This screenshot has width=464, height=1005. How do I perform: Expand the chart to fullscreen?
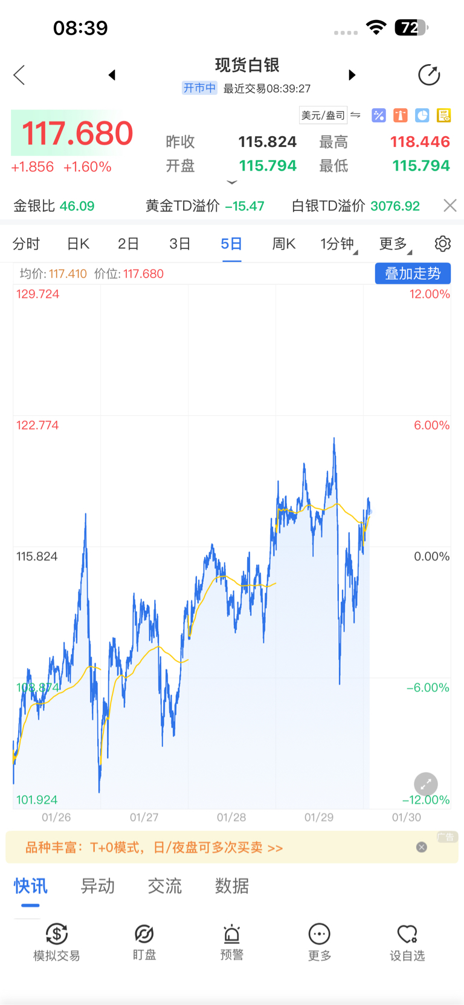point(425,784)
